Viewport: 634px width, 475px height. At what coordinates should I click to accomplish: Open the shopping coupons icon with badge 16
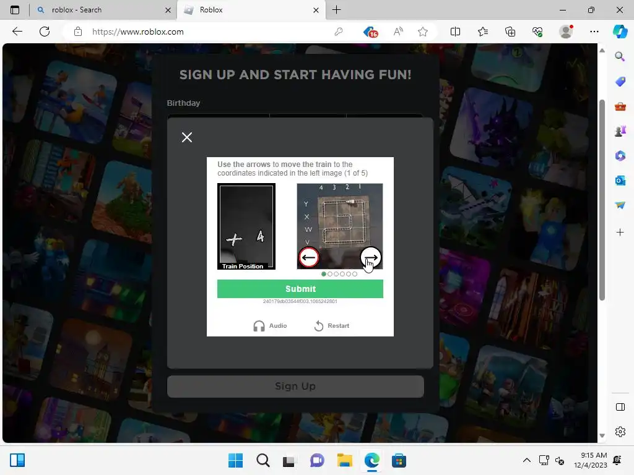370,32
